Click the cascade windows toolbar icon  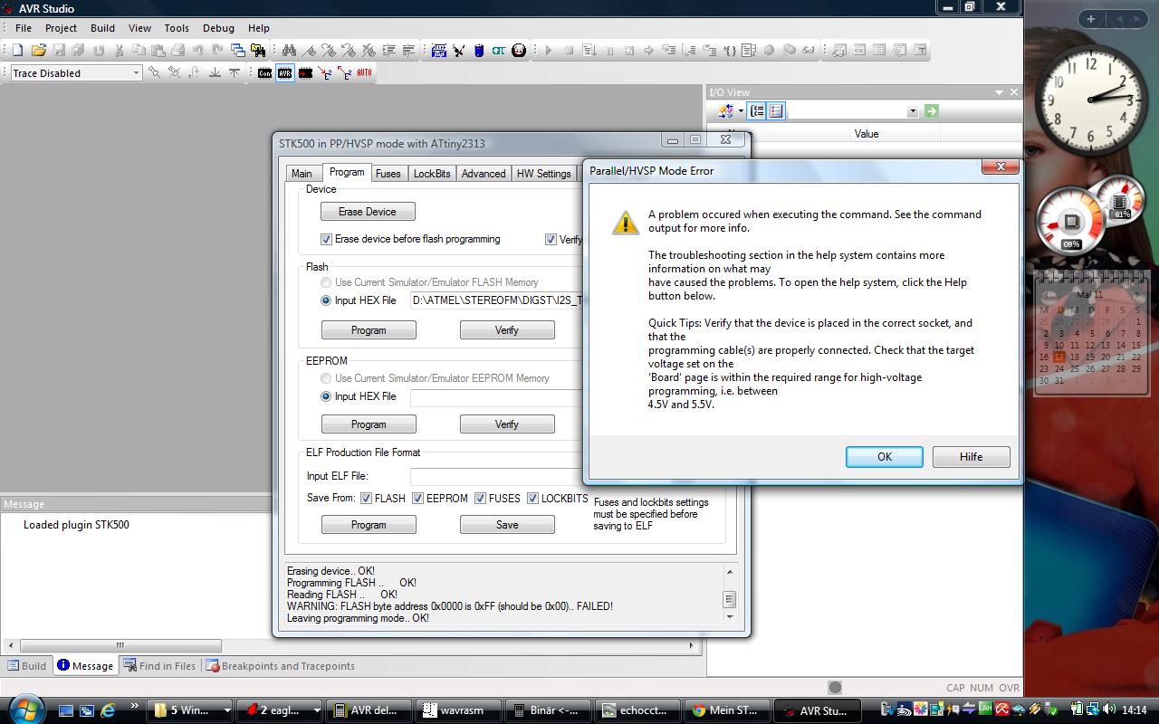coord(237,51)
